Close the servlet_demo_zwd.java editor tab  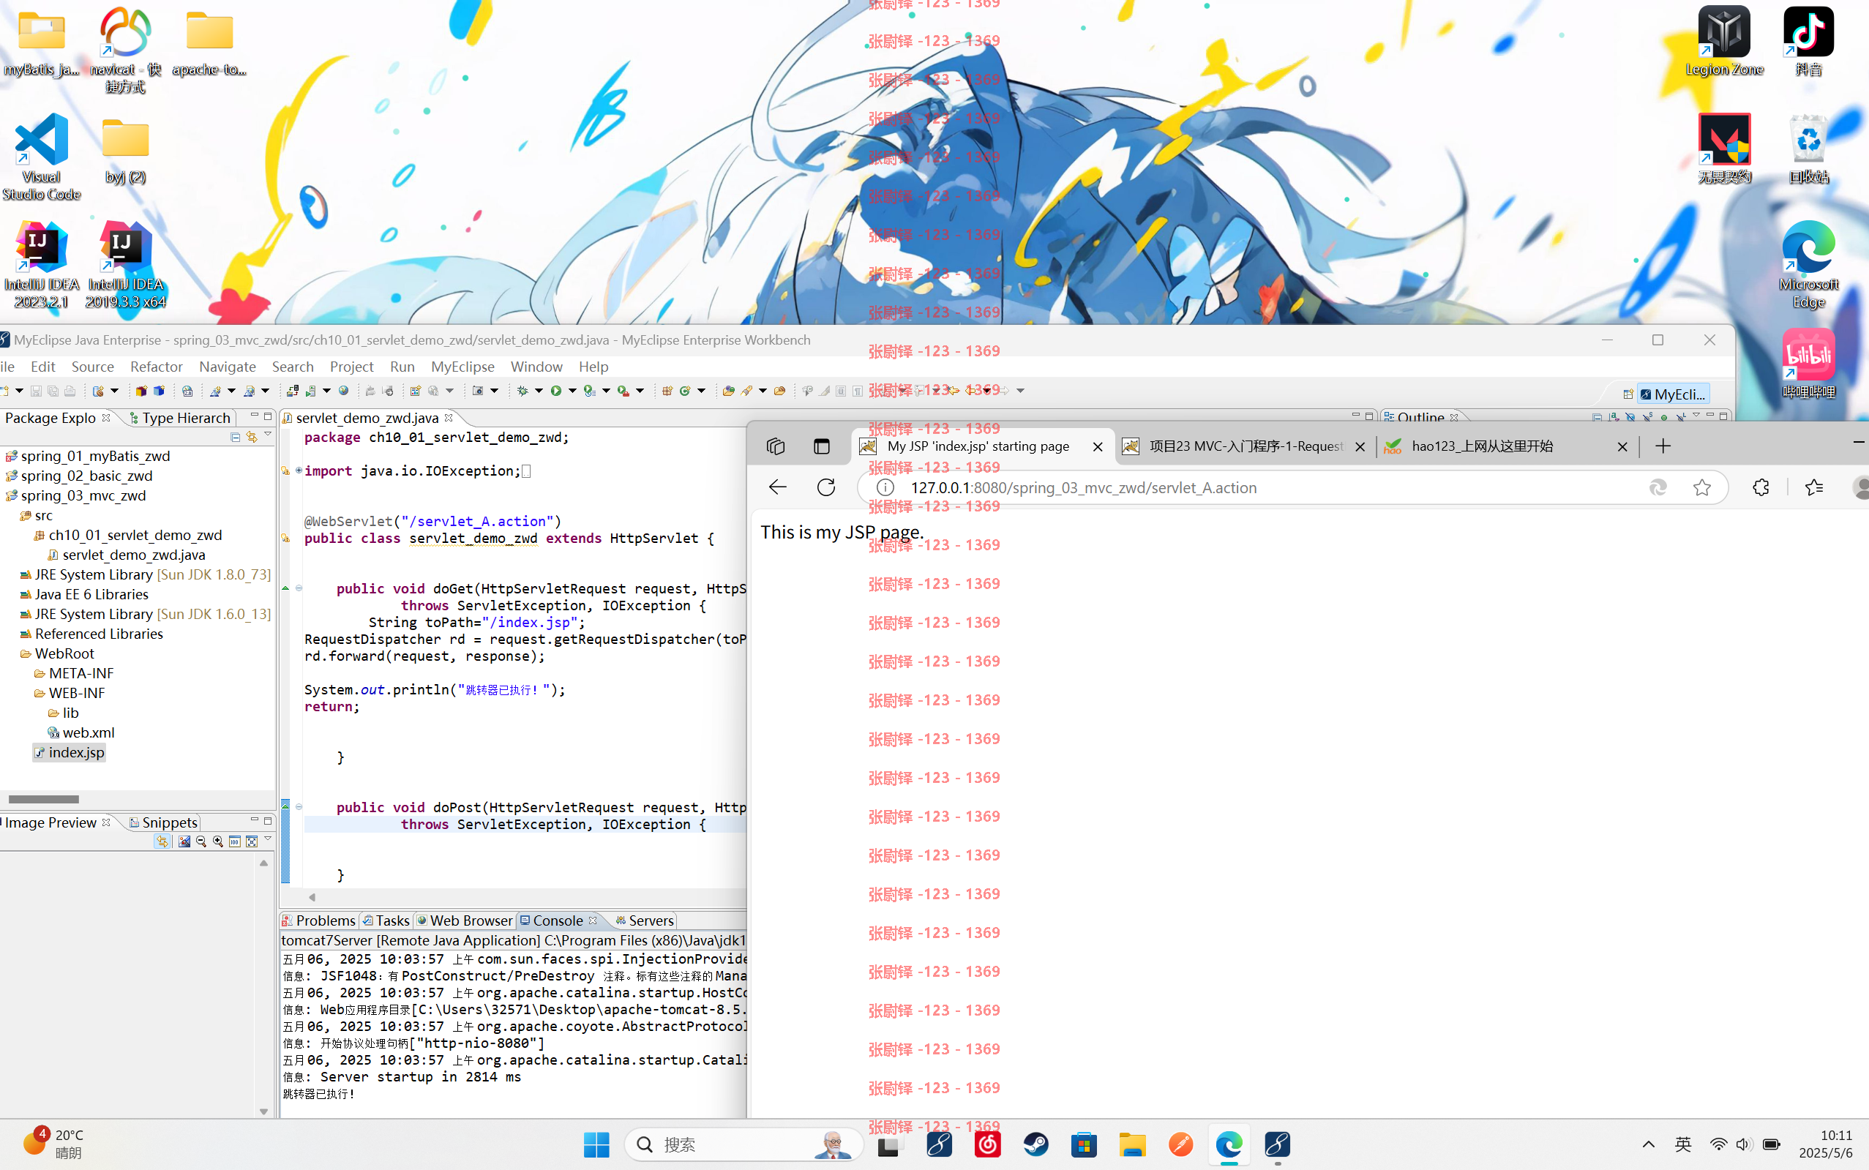point(448,418)
